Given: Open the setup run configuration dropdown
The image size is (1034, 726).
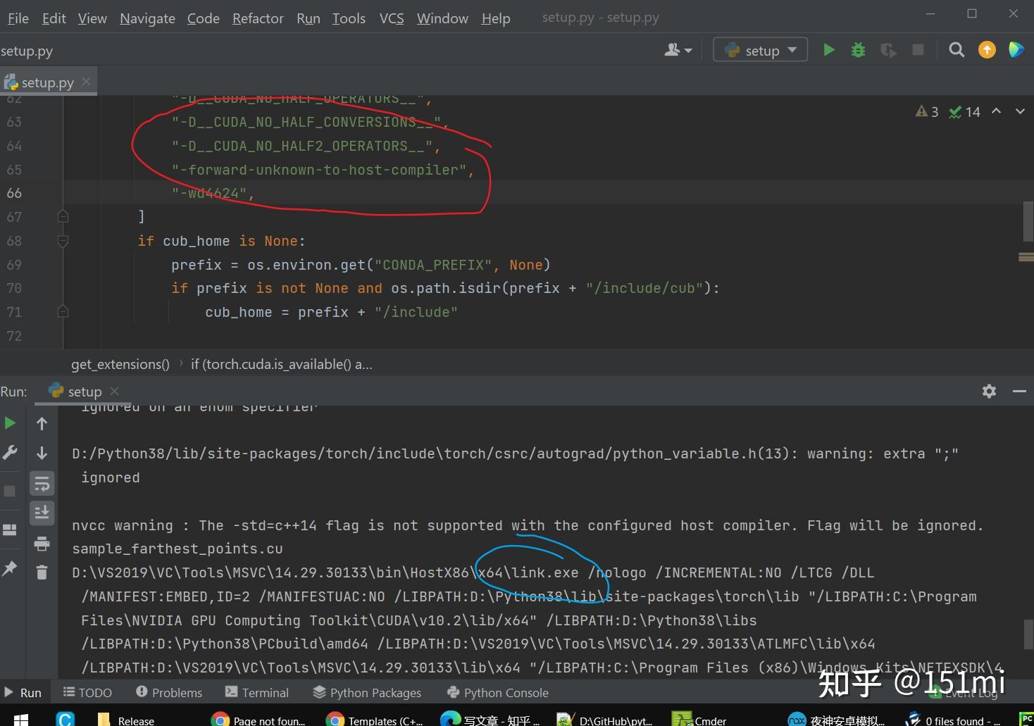Looking at the screenshot, I should tap(760, 49).
